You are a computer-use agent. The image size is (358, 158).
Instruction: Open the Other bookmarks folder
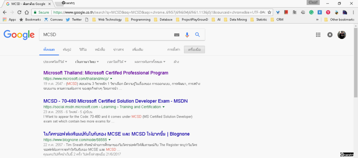339,19
